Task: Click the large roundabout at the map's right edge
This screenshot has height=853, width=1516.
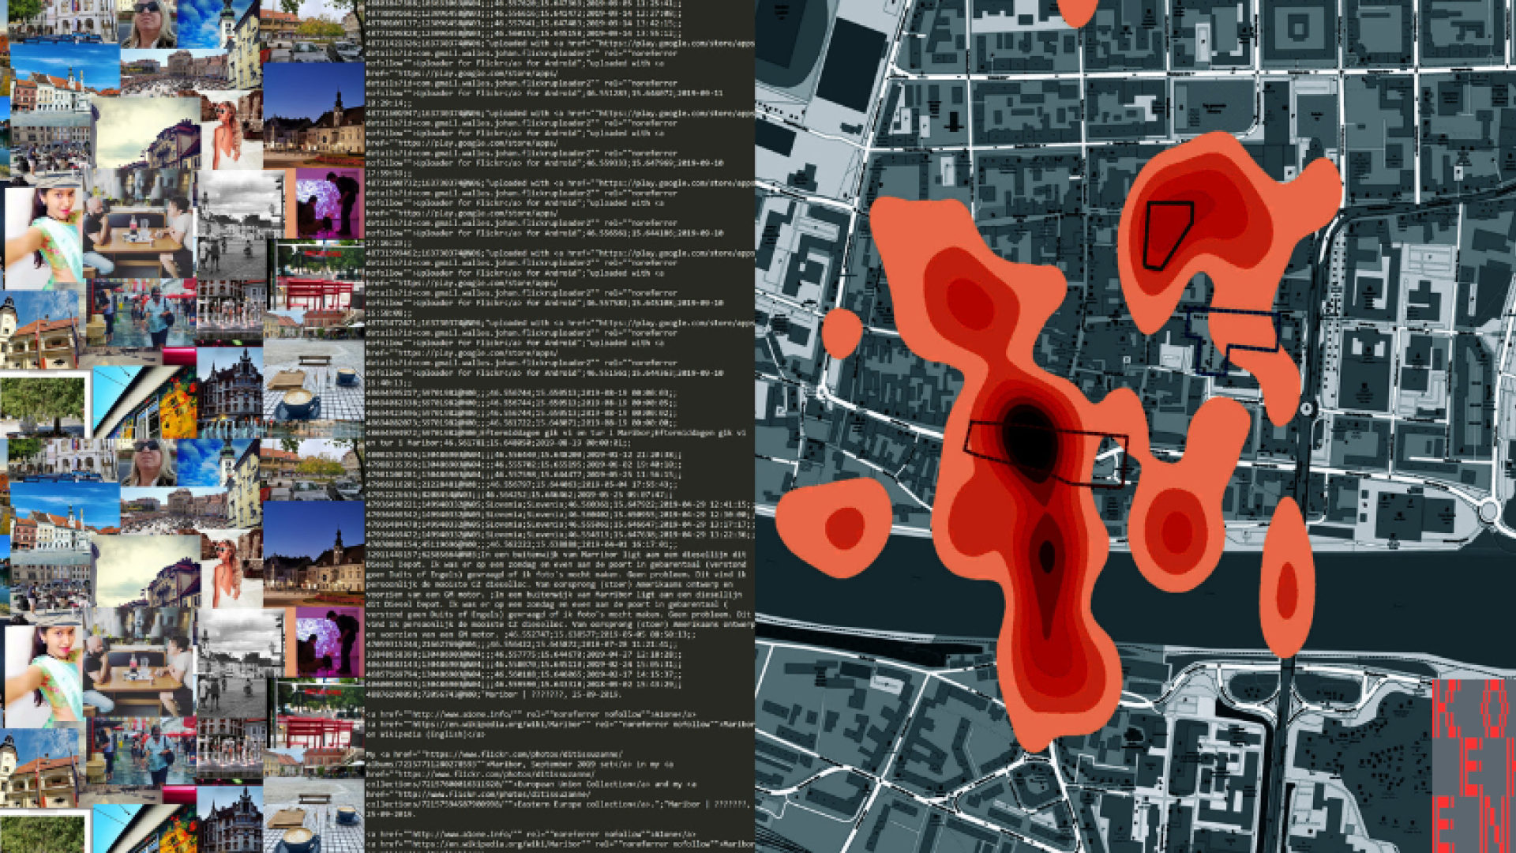Action: click(x=1490, y=510)
